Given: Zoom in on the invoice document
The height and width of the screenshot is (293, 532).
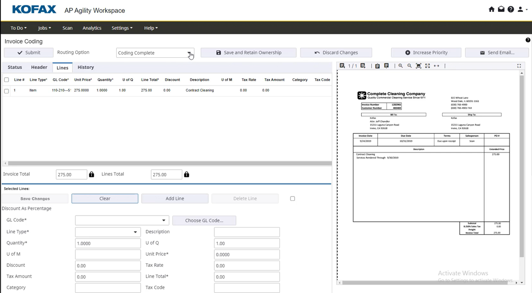Looking at the screenshot, I should pyautogui.click(x=400, y=66).
